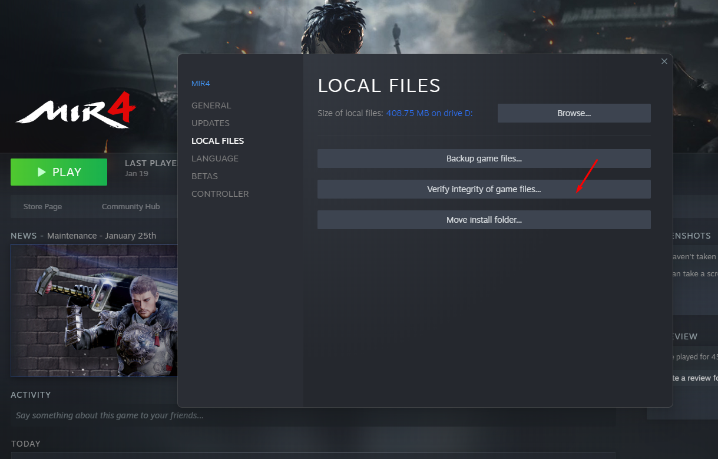Launch the game with the green PLAY button

[x=59, y=172]
